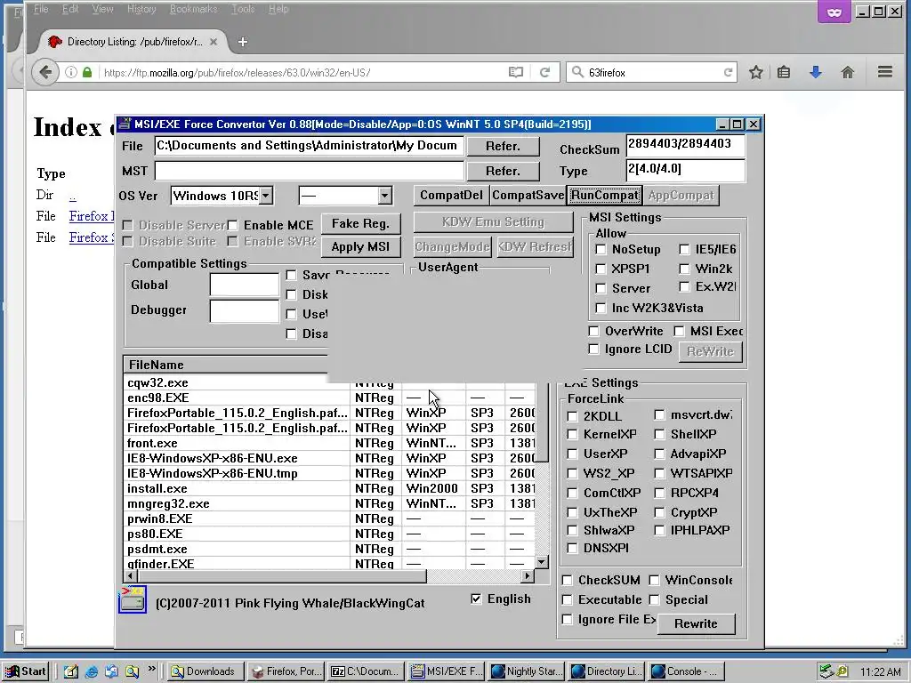Image resolution: width=911 pixels, height=683 pixels.
Task: Click the system tray network icon
Action: (x=826, y=671)
